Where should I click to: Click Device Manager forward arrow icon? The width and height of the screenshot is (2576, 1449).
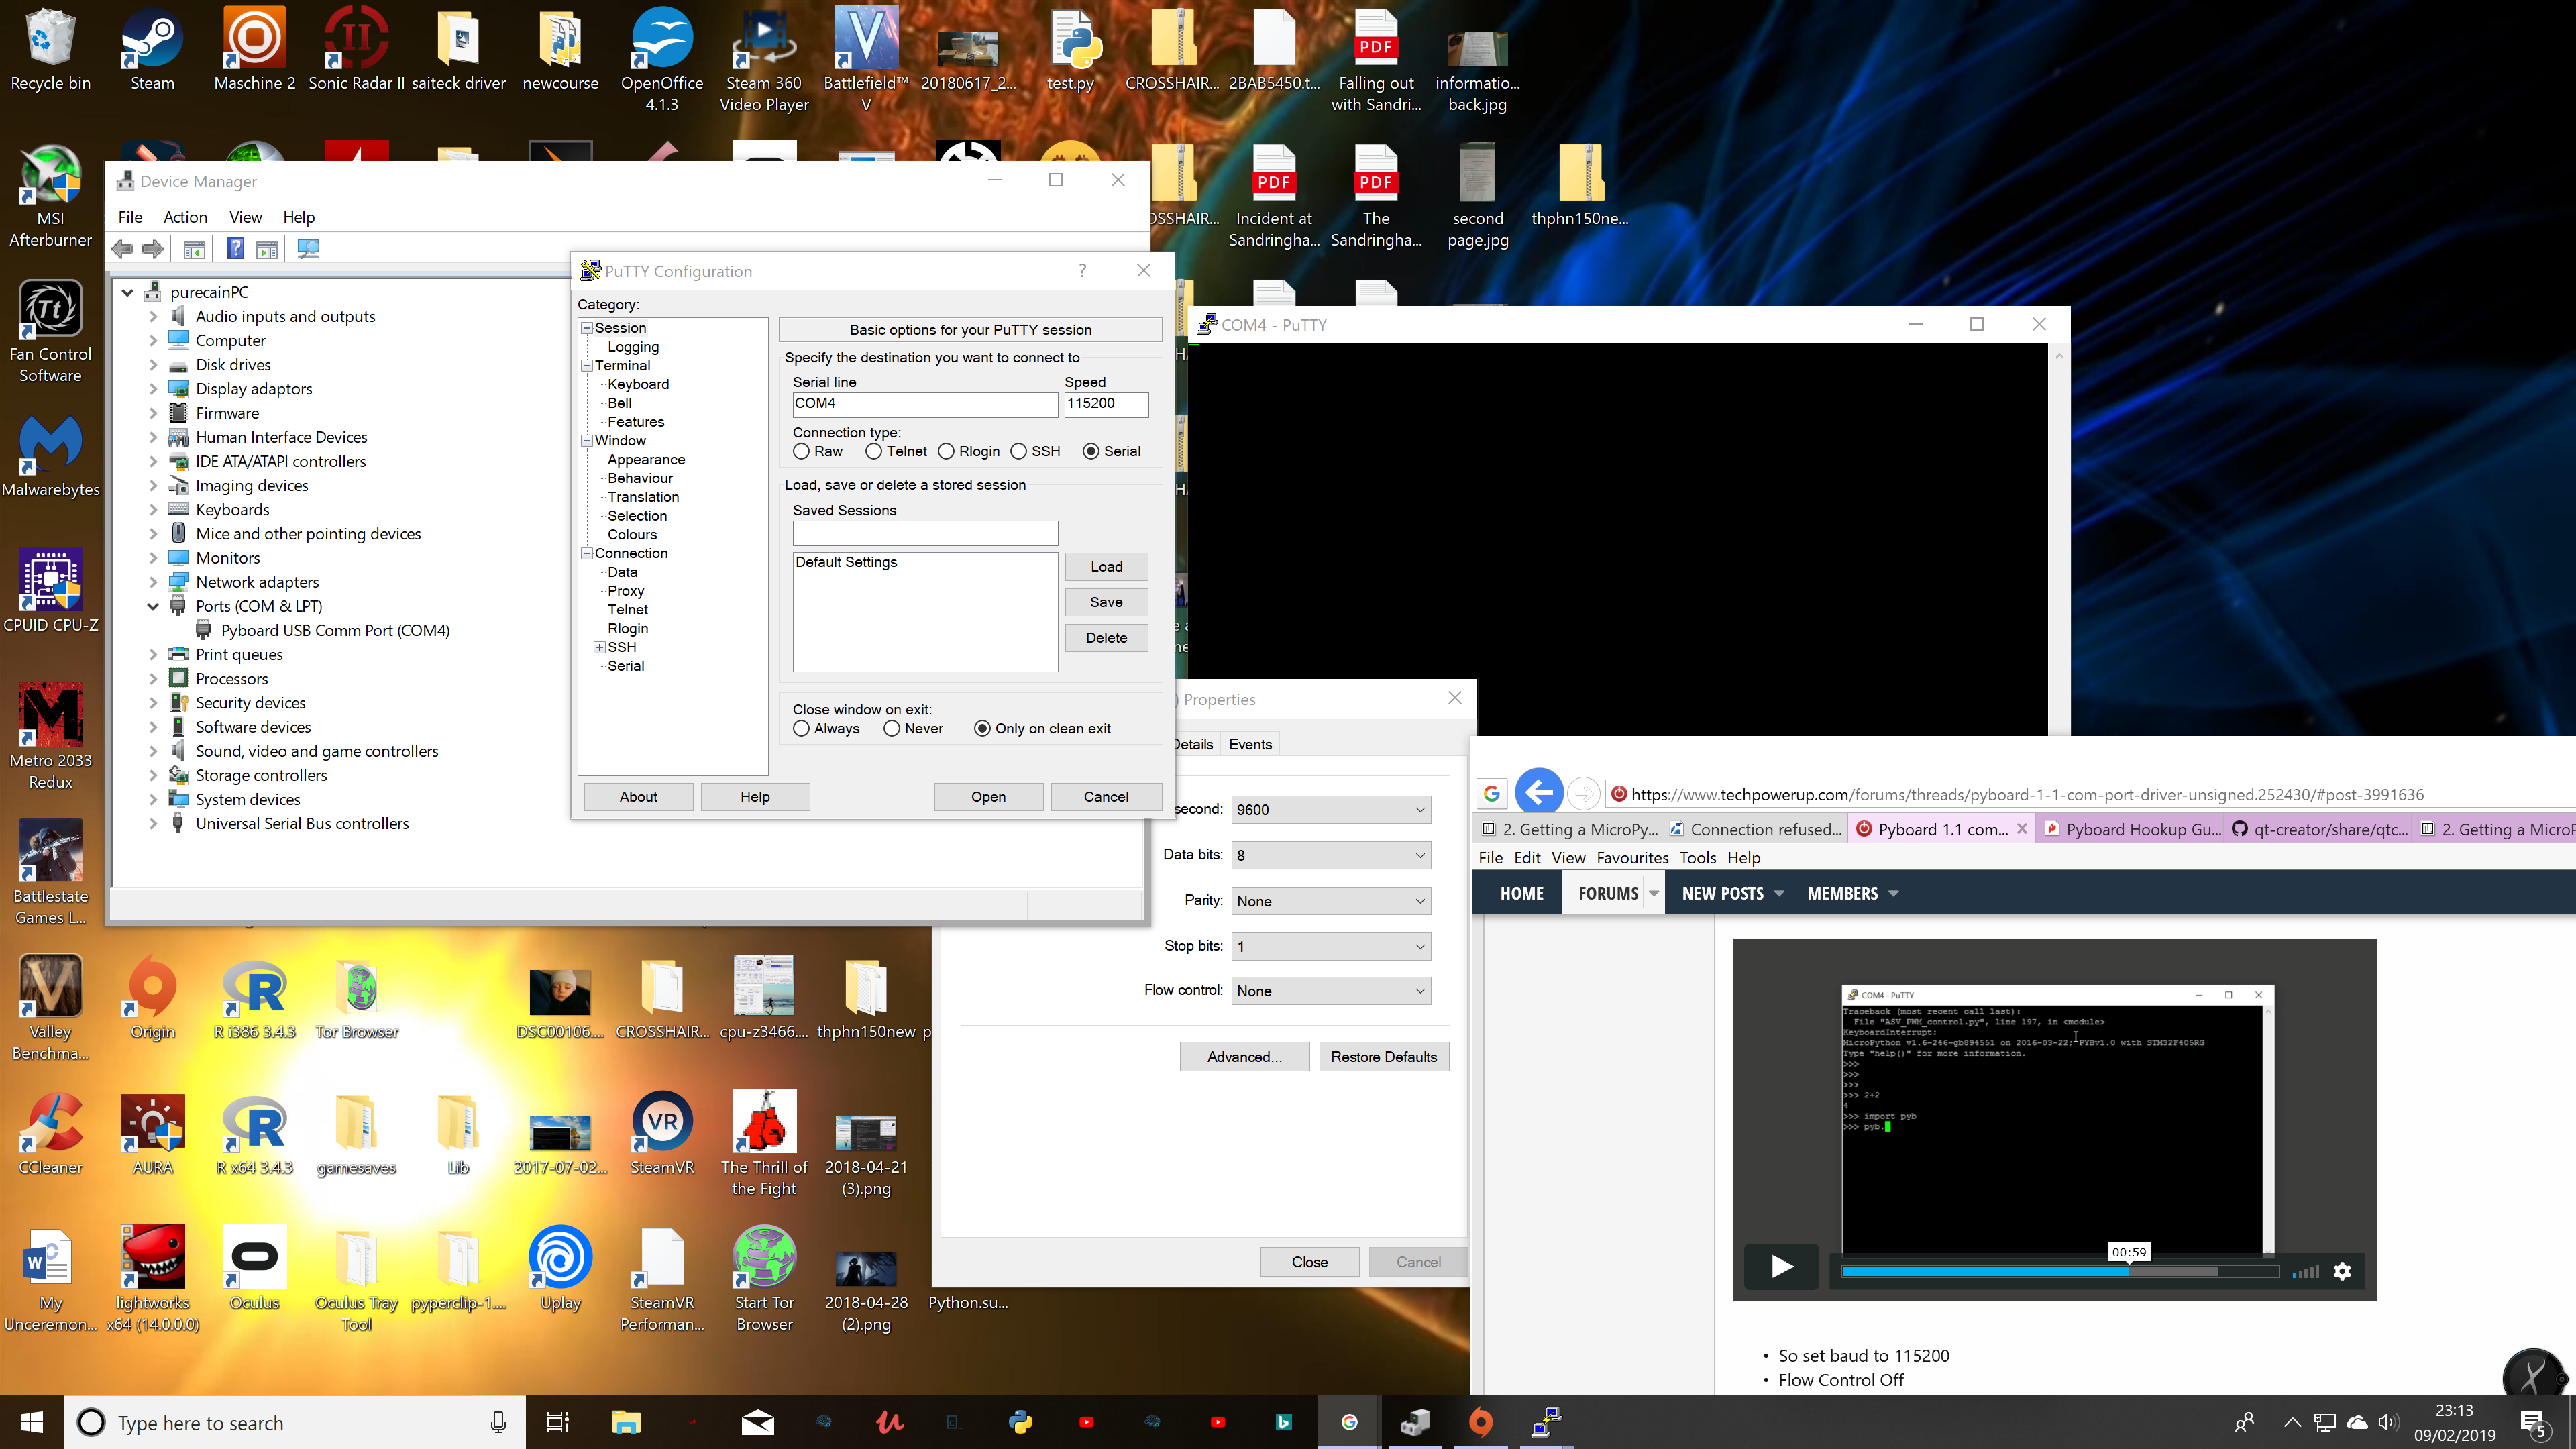pyautogui.click(x=153, y=249)
